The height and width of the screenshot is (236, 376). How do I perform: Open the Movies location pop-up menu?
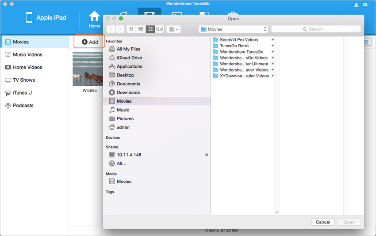pyautogui.click(x=234, y=29)
